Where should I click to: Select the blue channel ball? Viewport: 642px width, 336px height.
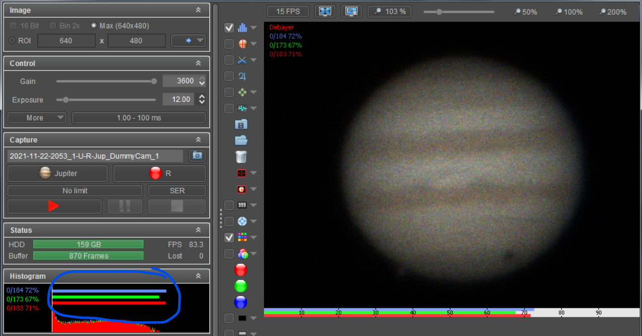(x=241, y=302)
